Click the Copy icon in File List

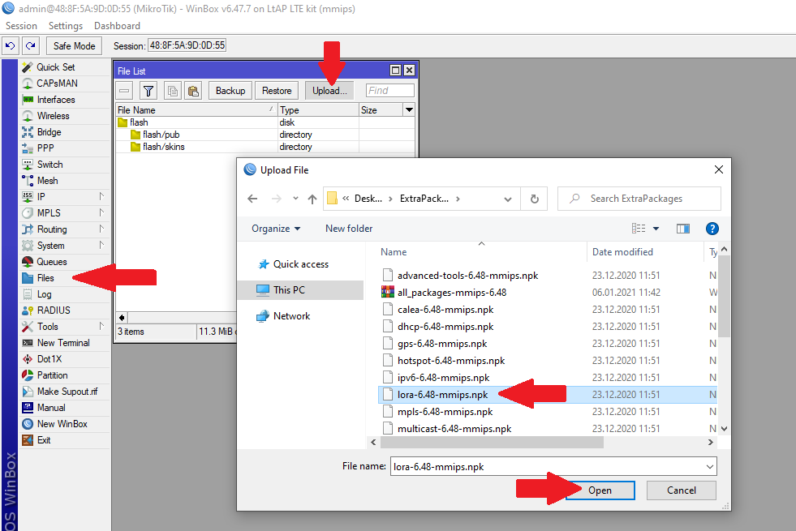tap(173, 91)
